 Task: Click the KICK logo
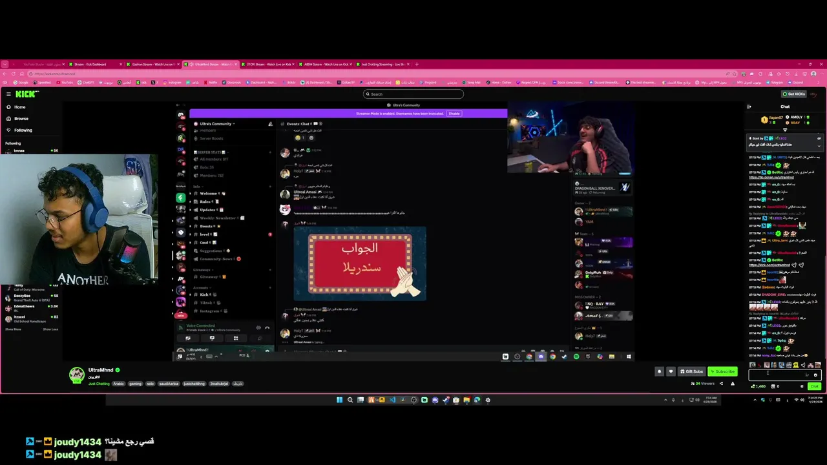(x=27, y=94)
